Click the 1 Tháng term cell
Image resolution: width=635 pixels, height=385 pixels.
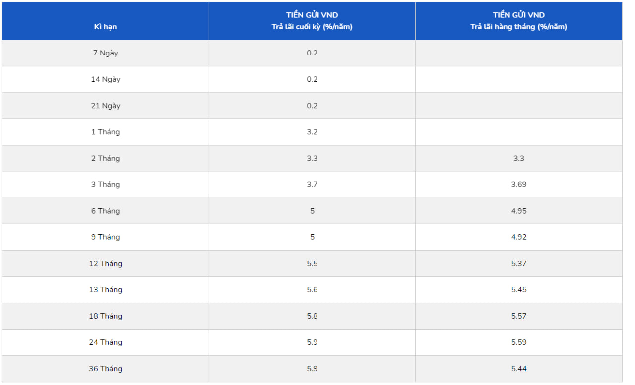[105, 132]
